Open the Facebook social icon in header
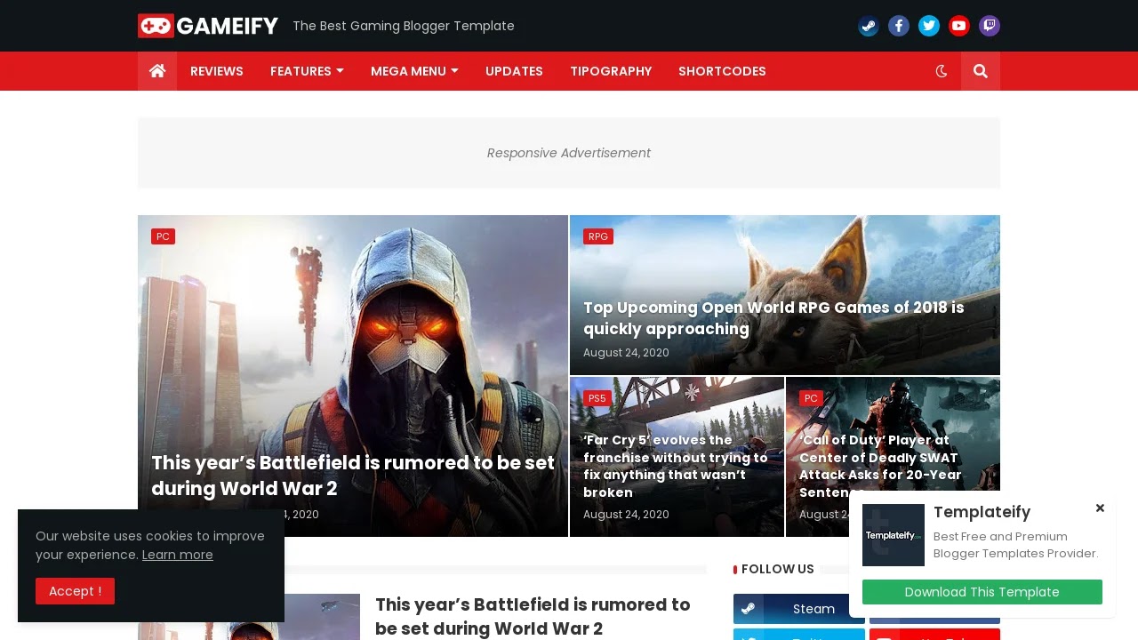 tap(899, 26)
